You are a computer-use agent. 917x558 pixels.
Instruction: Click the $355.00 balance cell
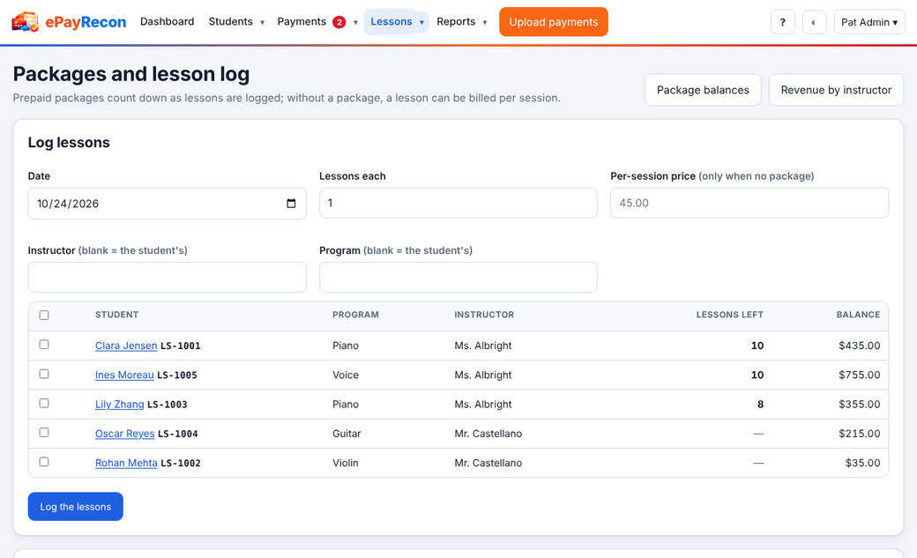pyautogui.click(x=859, y=404)
